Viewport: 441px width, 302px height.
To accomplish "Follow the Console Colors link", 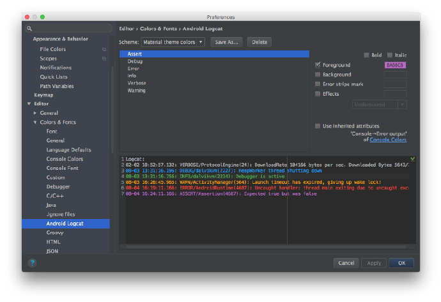I will click(x=388, y=139).
